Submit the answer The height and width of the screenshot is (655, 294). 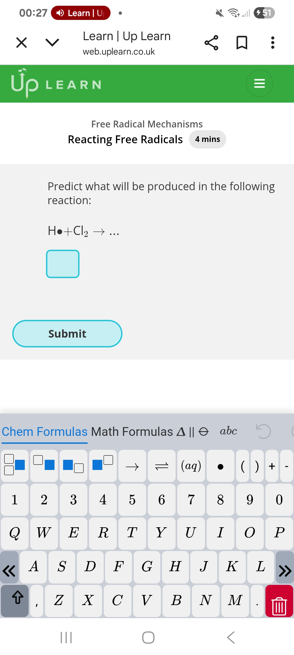click(x=67, y=334)
